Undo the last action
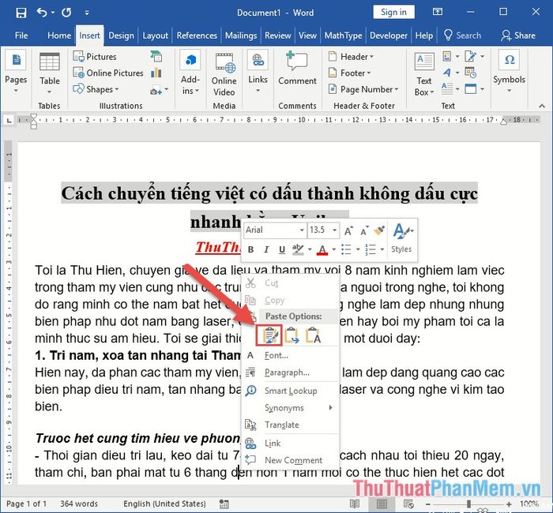Screen dimensions: 553x513 42,13
